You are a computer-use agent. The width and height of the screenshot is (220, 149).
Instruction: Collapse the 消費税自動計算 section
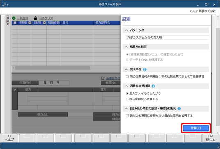pyautogui.click(x=126, y=86)
